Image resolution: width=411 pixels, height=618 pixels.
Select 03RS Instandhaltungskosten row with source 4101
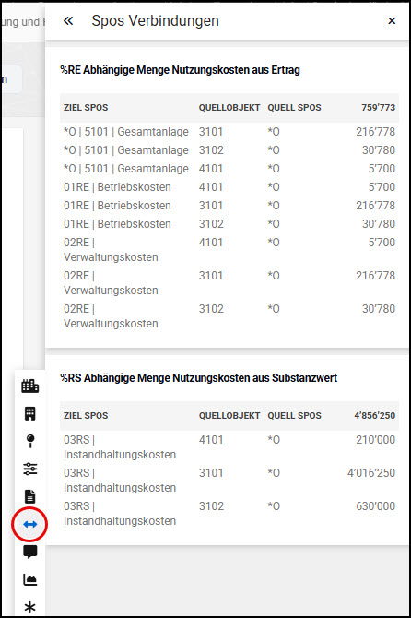[x=229, y=447]
